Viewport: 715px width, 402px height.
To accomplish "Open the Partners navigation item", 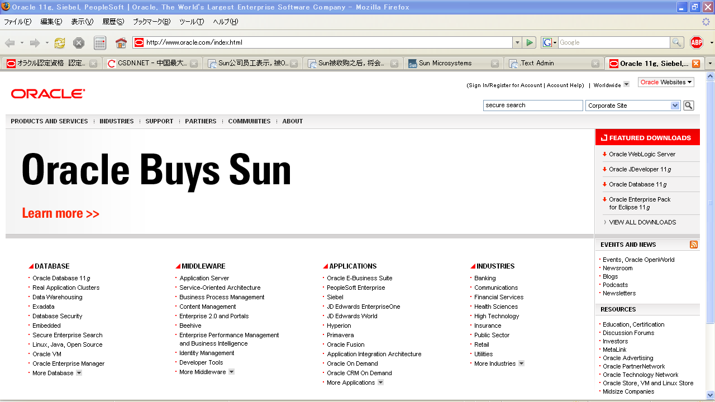I will point(201,121).
